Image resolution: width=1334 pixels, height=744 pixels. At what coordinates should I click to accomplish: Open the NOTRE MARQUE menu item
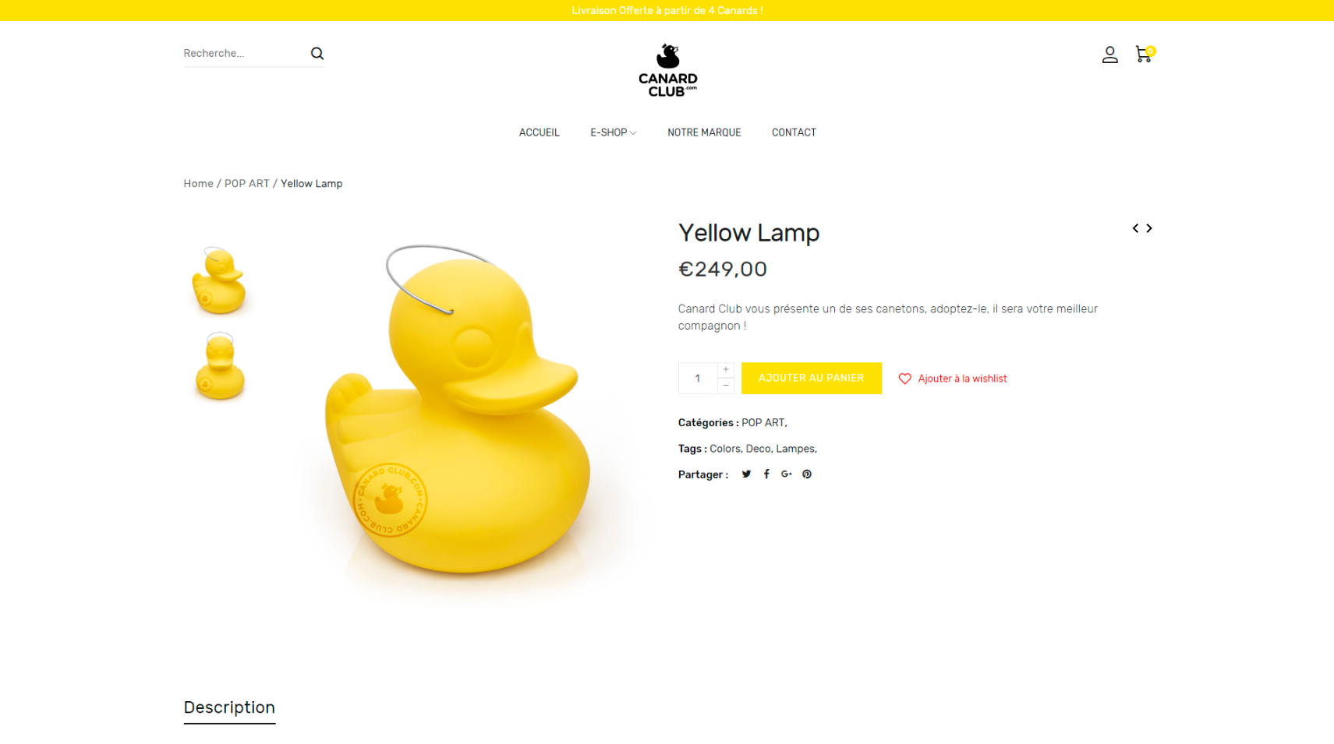tap(704, 132)
